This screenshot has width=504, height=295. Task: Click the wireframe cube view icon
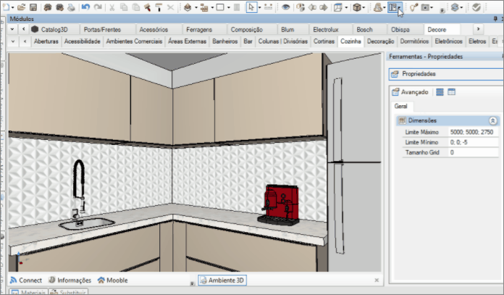[338, 7]
